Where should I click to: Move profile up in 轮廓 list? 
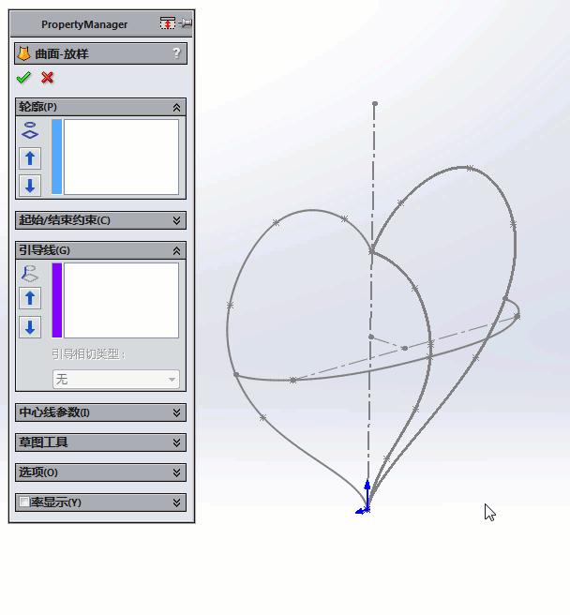point(30,158)
